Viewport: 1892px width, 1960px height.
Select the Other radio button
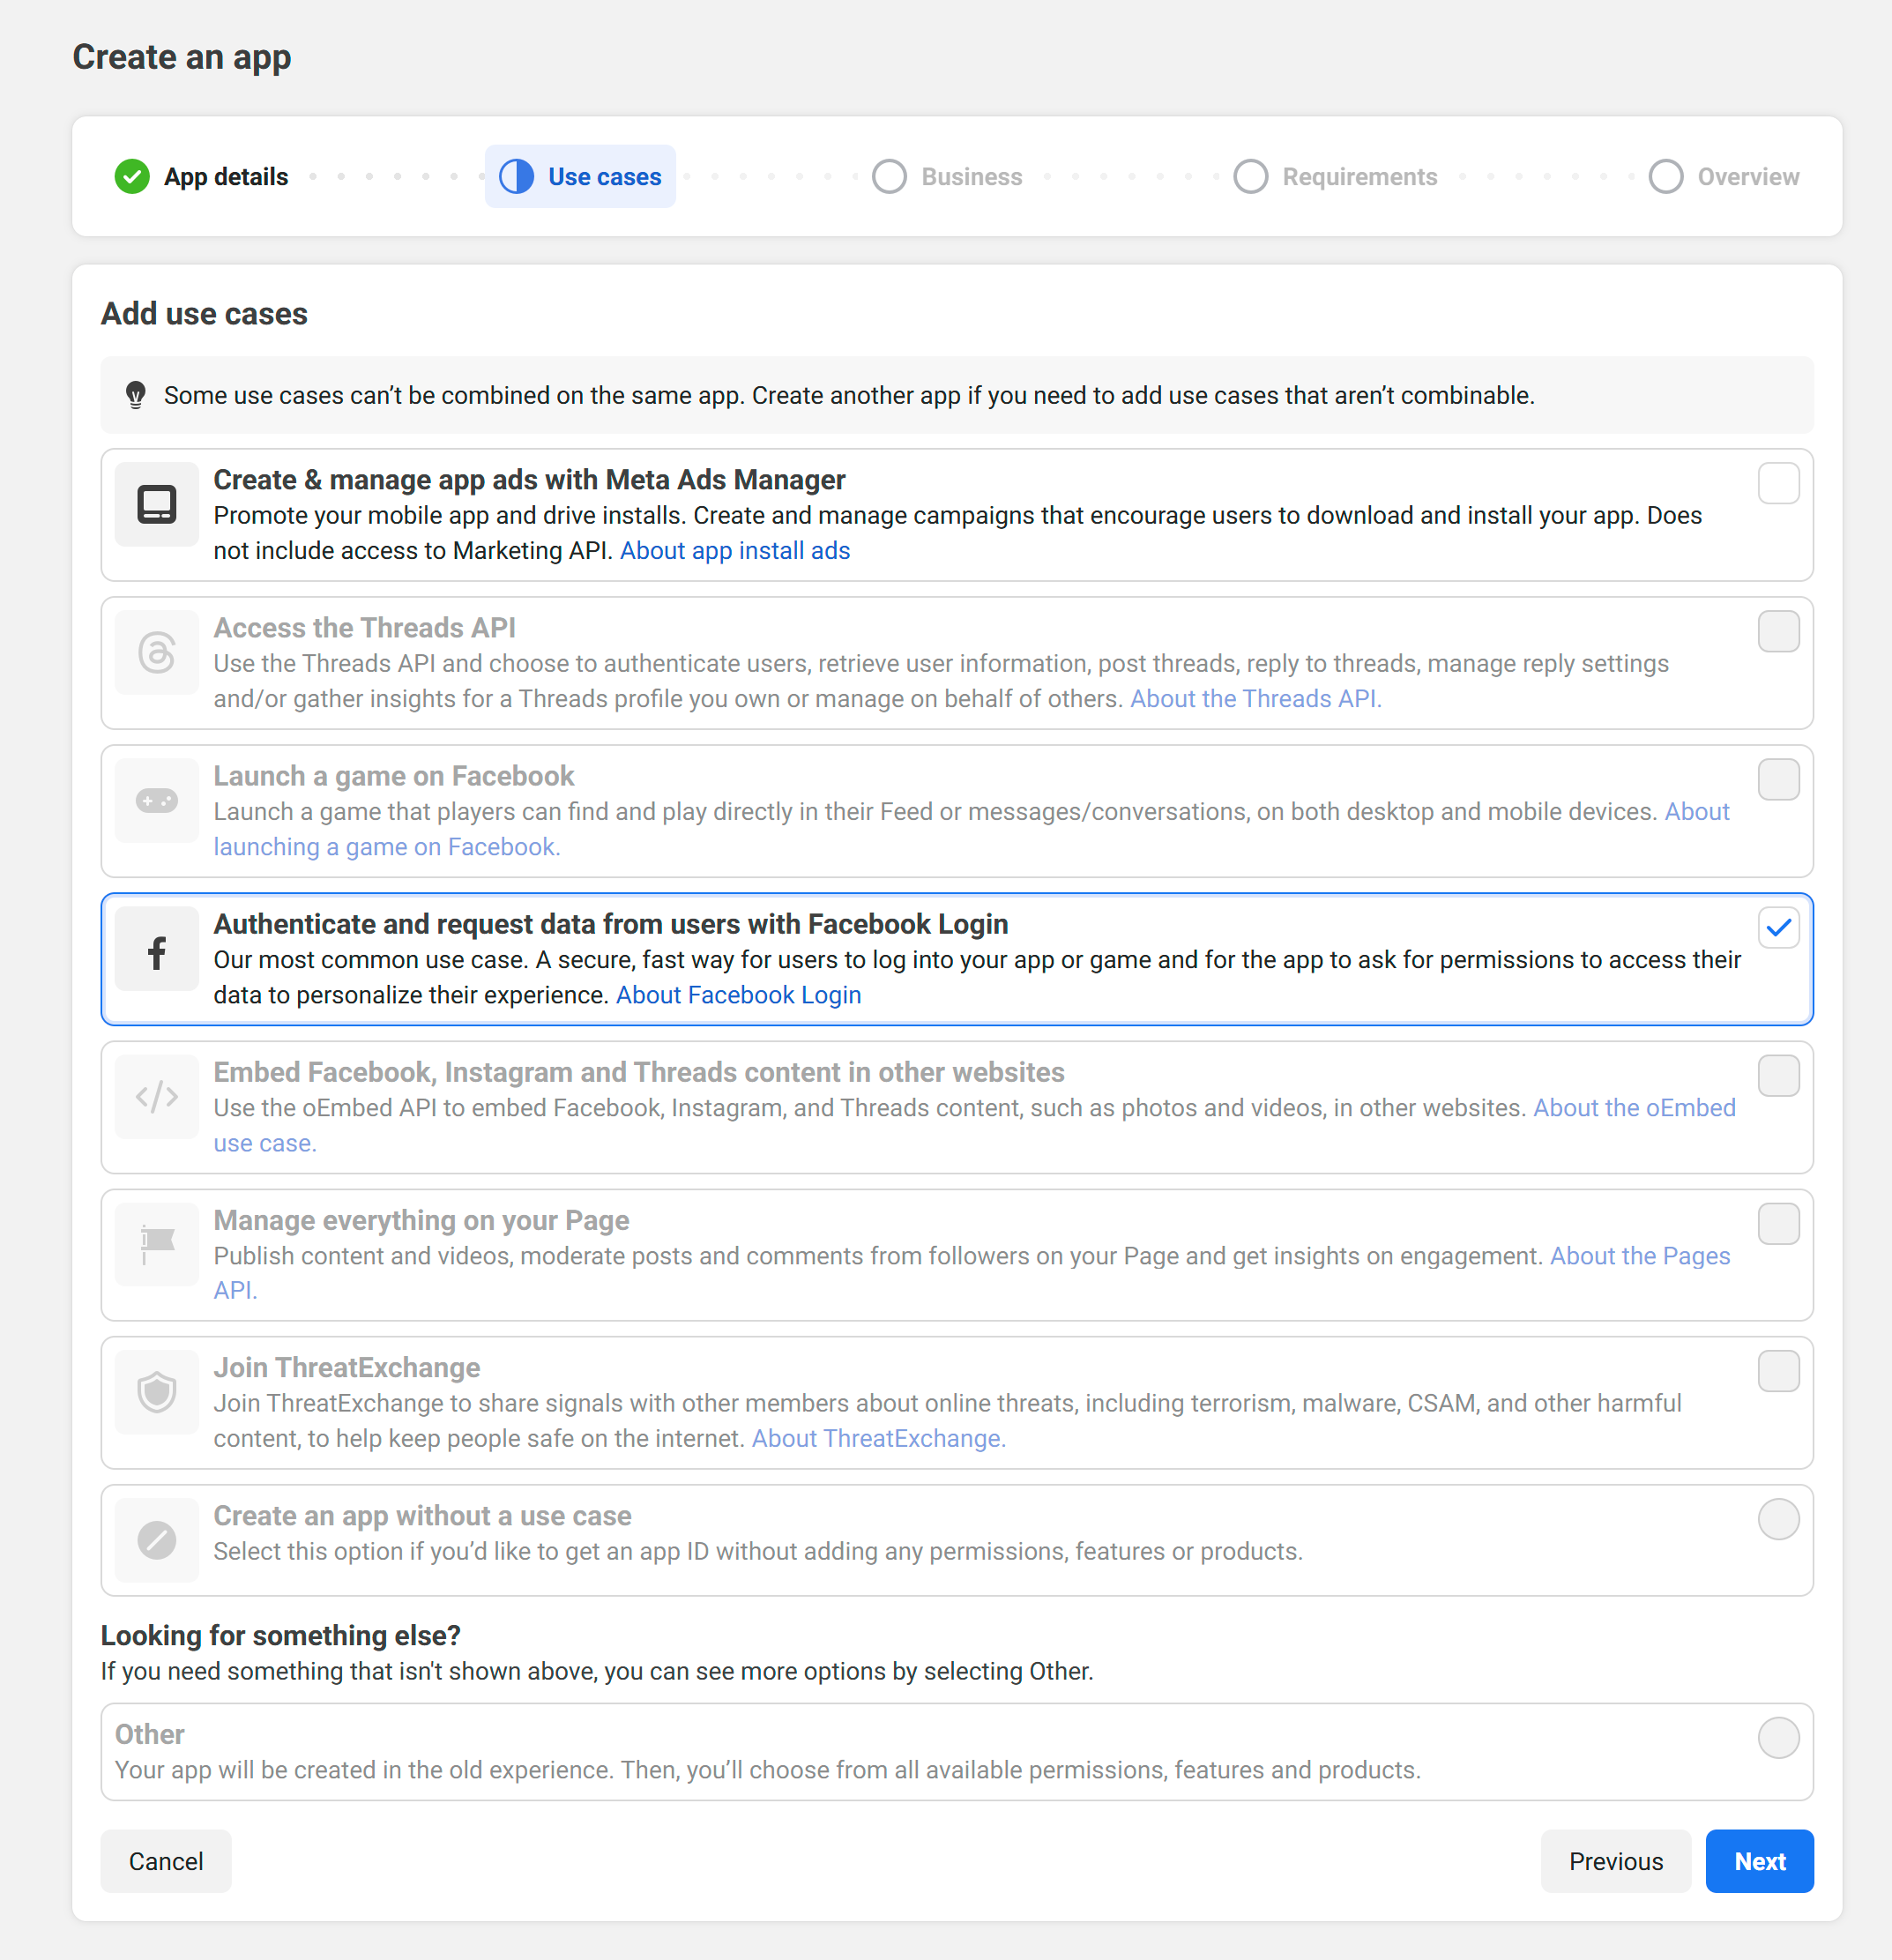click(x=1779, y=1737)
